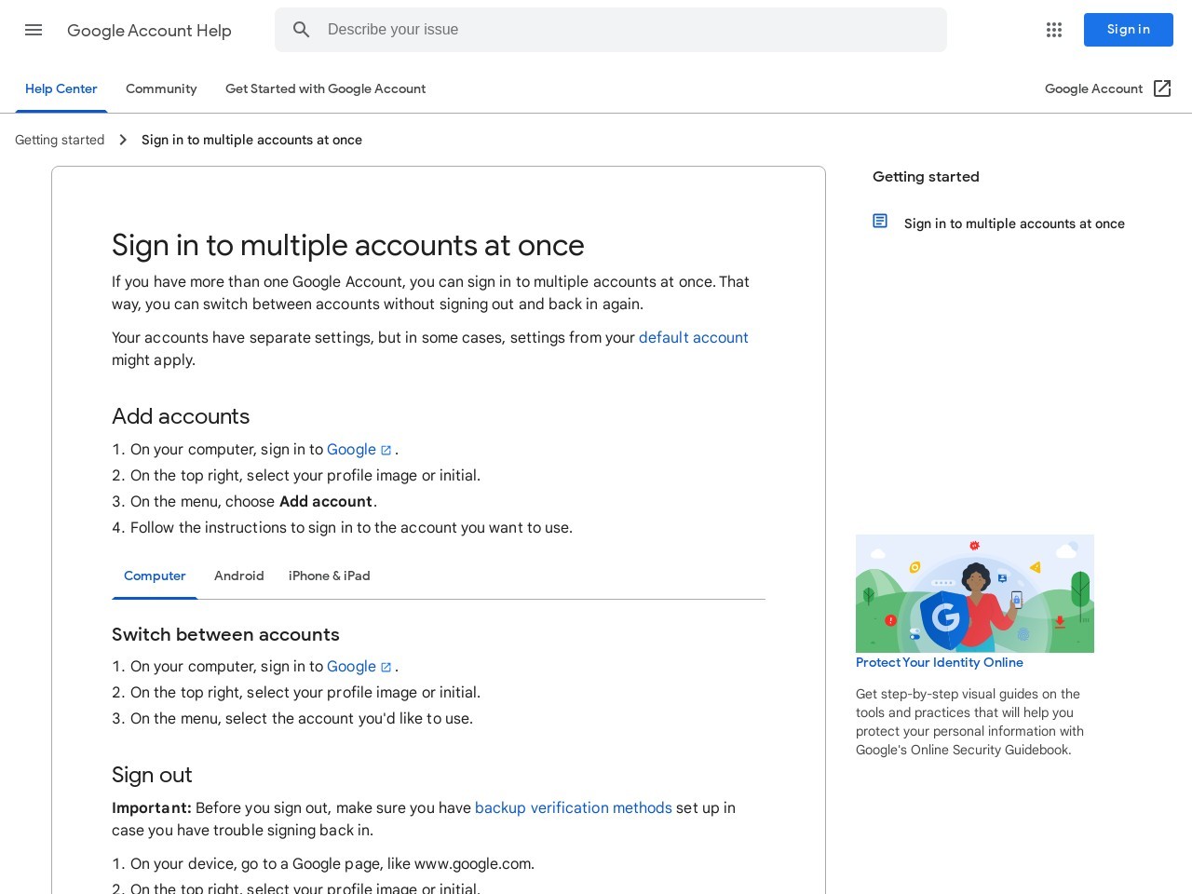Click step 'select the account you'd like to use'
The image size is (1192, 894).
coord(302,718)
